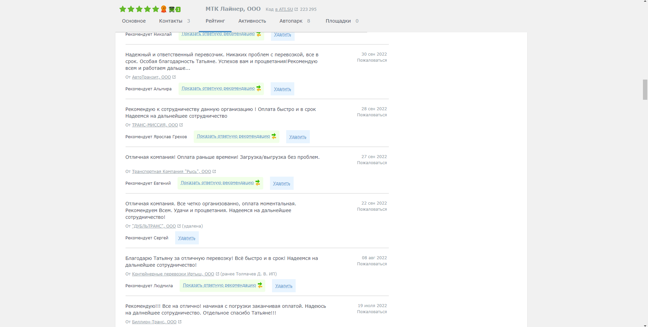Delete the recommendation from Евгений
This screenshot has width=648, height=327.
pos(281,183)
